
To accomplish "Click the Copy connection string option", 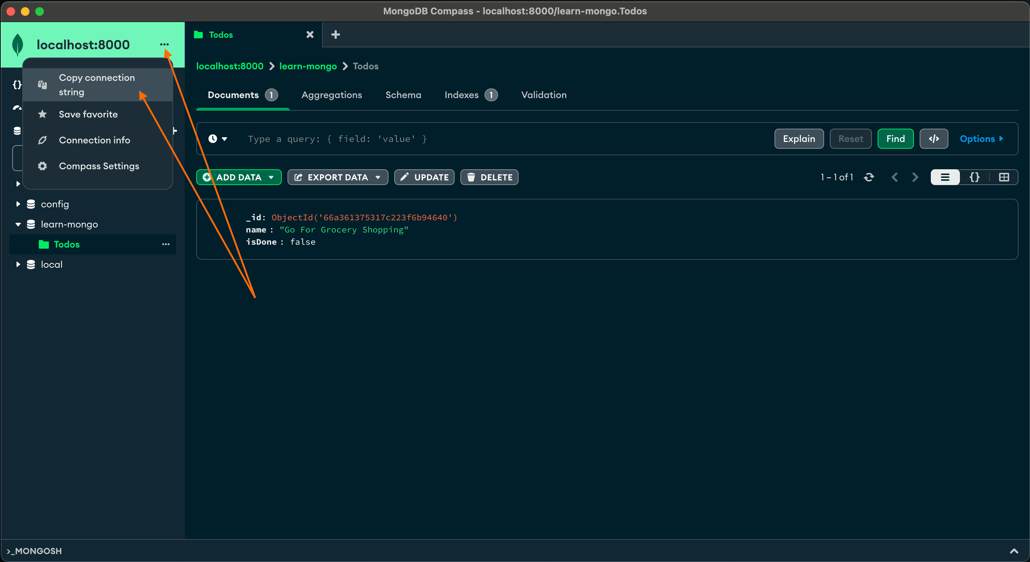I will [x=97, y=84].
